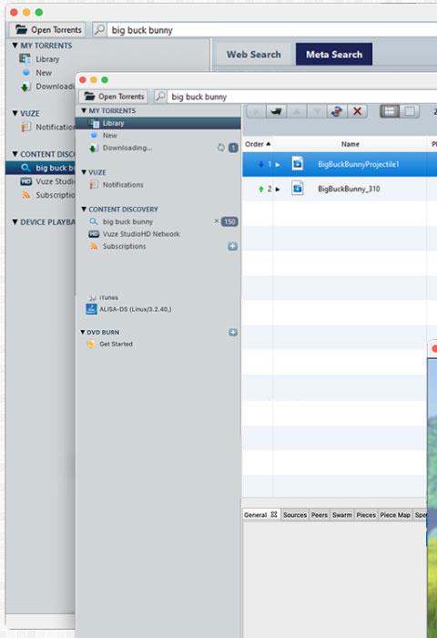Click the start/stop red-blue arrows toolbar icon

(337, 111)
